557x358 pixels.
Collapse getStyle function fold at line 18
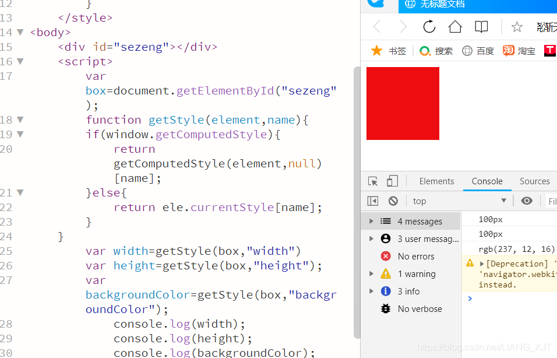[20, 120]
